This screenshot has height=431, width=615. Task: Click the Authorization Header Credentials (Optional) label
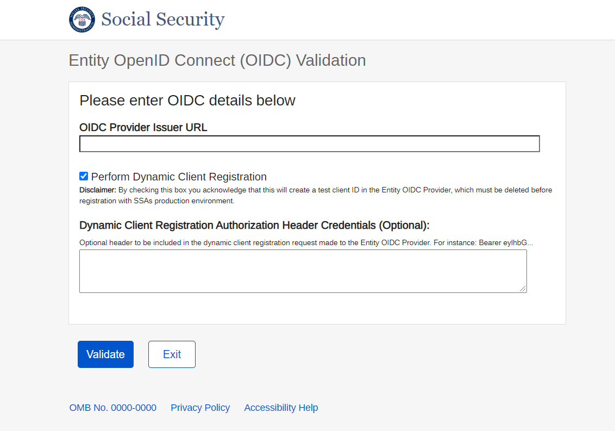pos(254,226)
